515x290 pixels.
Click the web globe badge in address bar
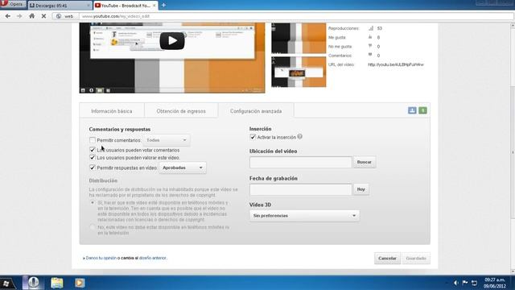(64, 16)
